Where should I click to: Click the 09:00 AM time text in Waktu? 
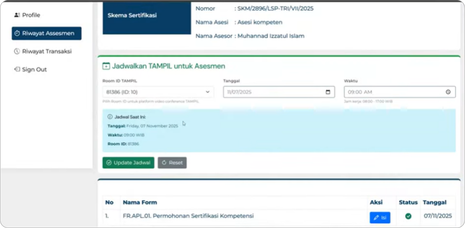click(x=360, y=92)
